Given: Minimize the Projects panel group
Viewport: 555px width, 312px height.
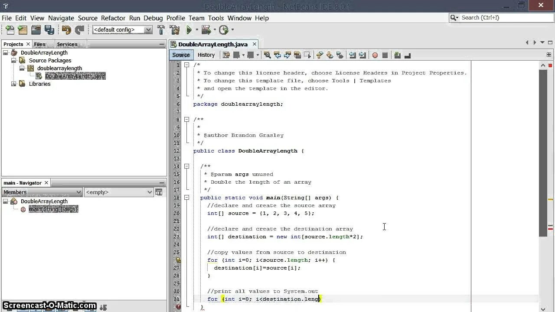Looking at the screenshot, I should [162, 44].
